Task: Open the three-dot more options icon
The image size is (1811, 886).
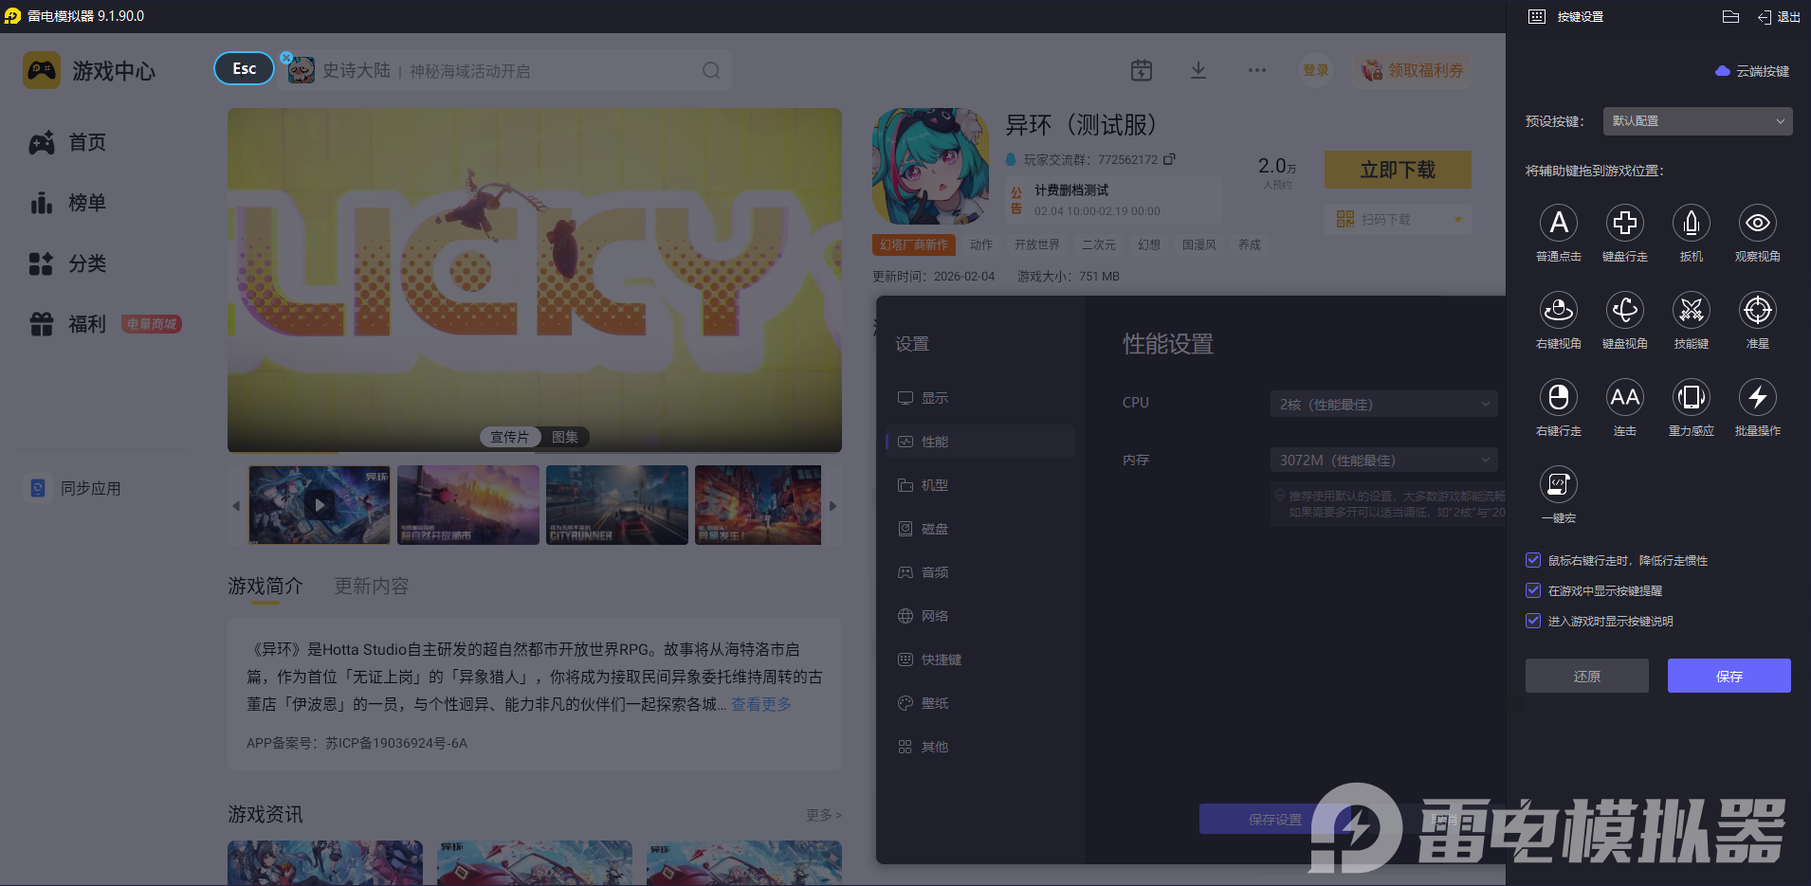Action: 1257,70
